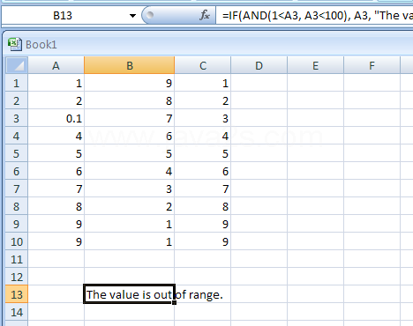Select column B header
Viewport: 413px width, 326px height.
[130, 65]
